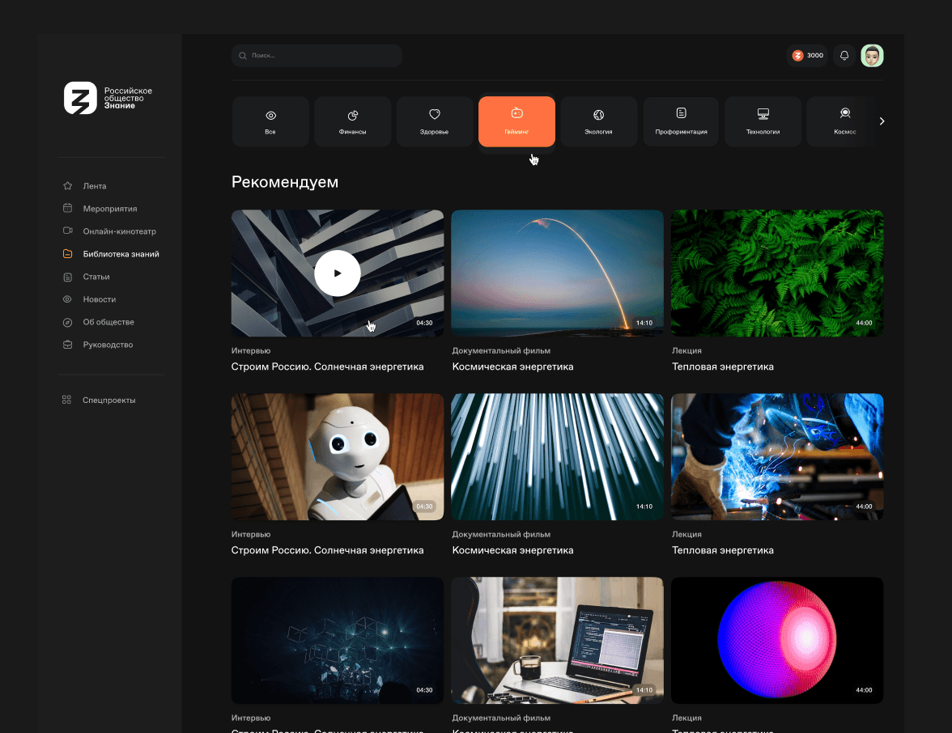The width and height of the screenshot is (952, 733).
Task: Select the Космос category tab
Action: (x=841, y=121)
